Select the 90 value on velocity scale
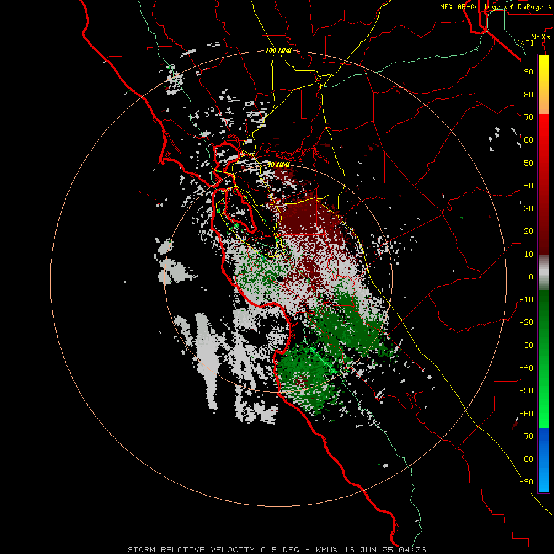 [x=529, y=72]
